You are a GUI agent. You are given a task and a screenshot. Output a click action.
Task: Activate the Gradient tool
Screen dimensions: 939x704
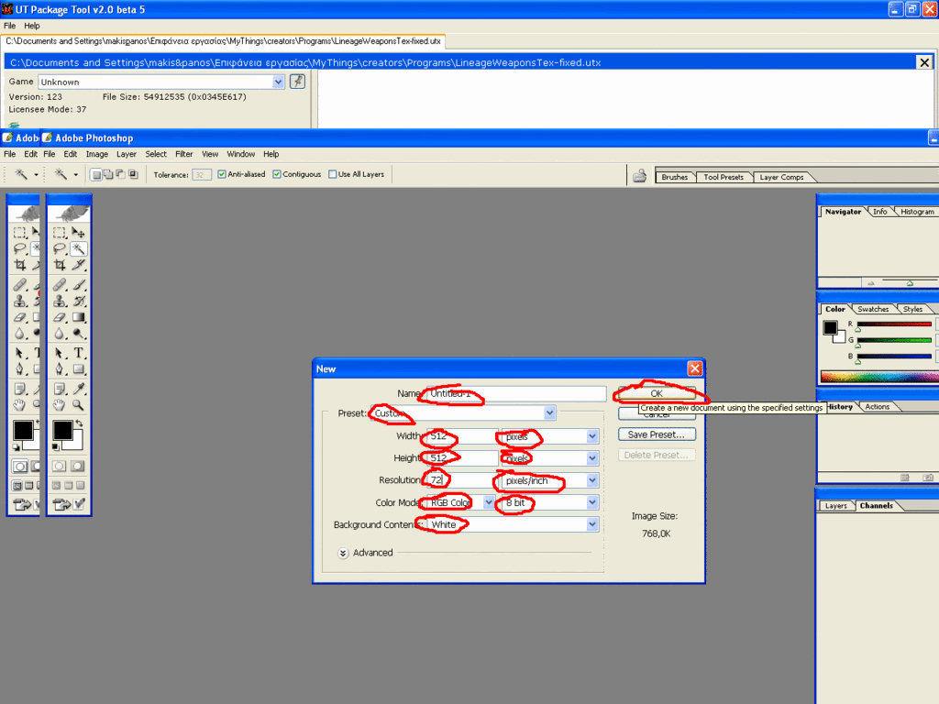coord(80,317)
